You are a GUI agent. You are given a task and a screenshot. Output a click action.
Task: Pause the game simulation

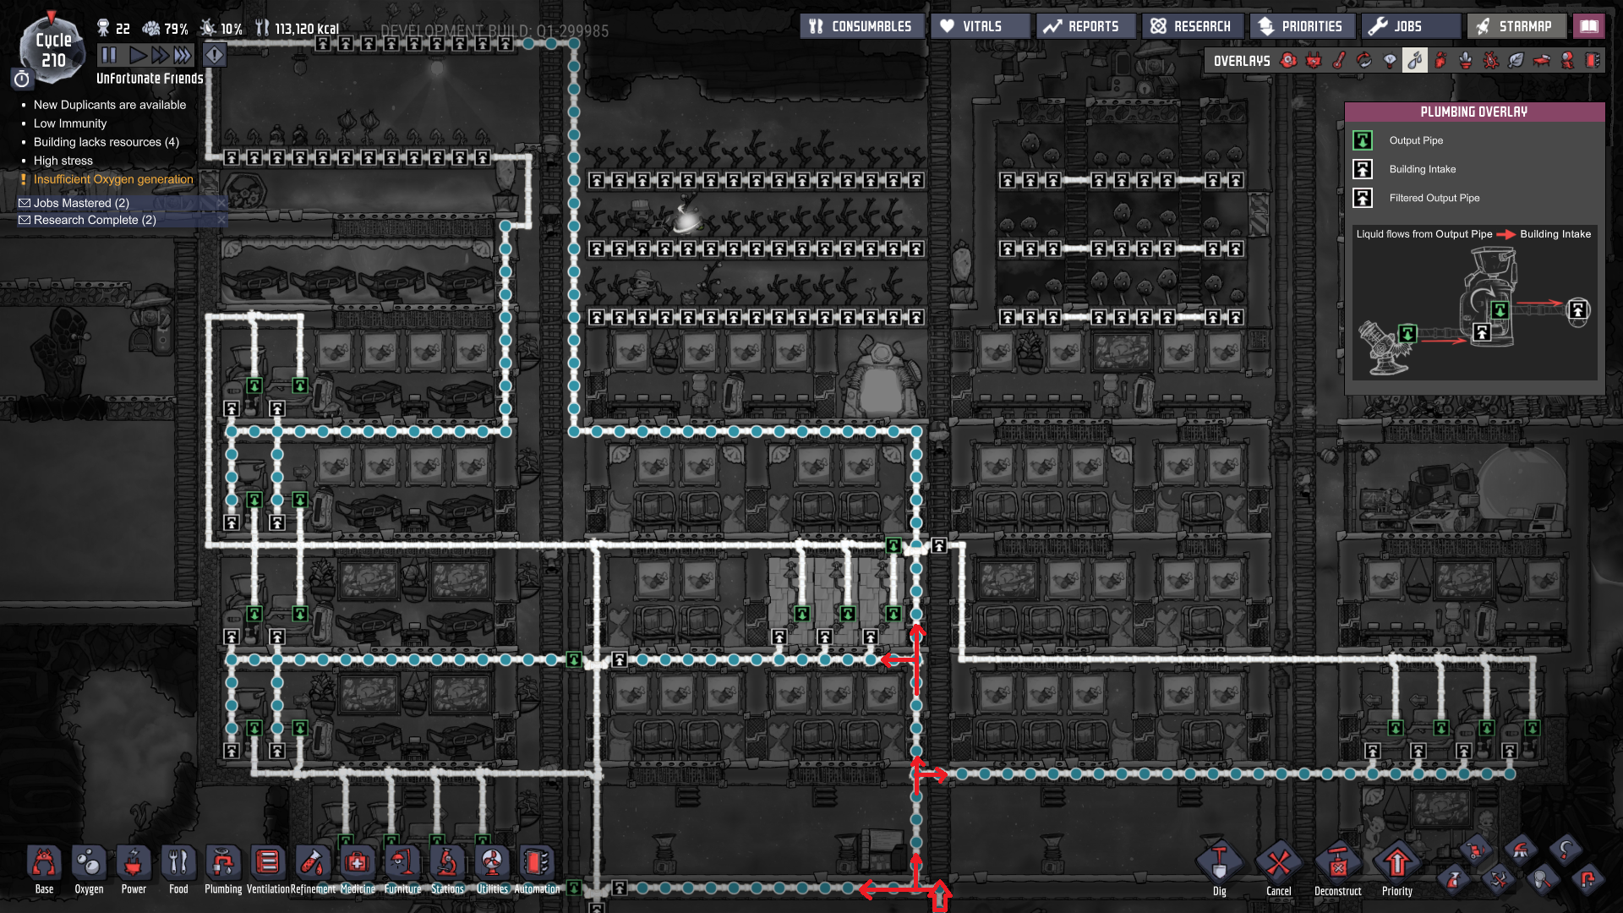coord(109,56)
